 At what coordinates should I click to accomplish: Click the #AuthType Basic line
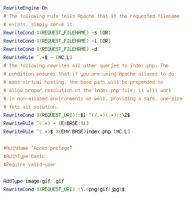pos(24,156)
